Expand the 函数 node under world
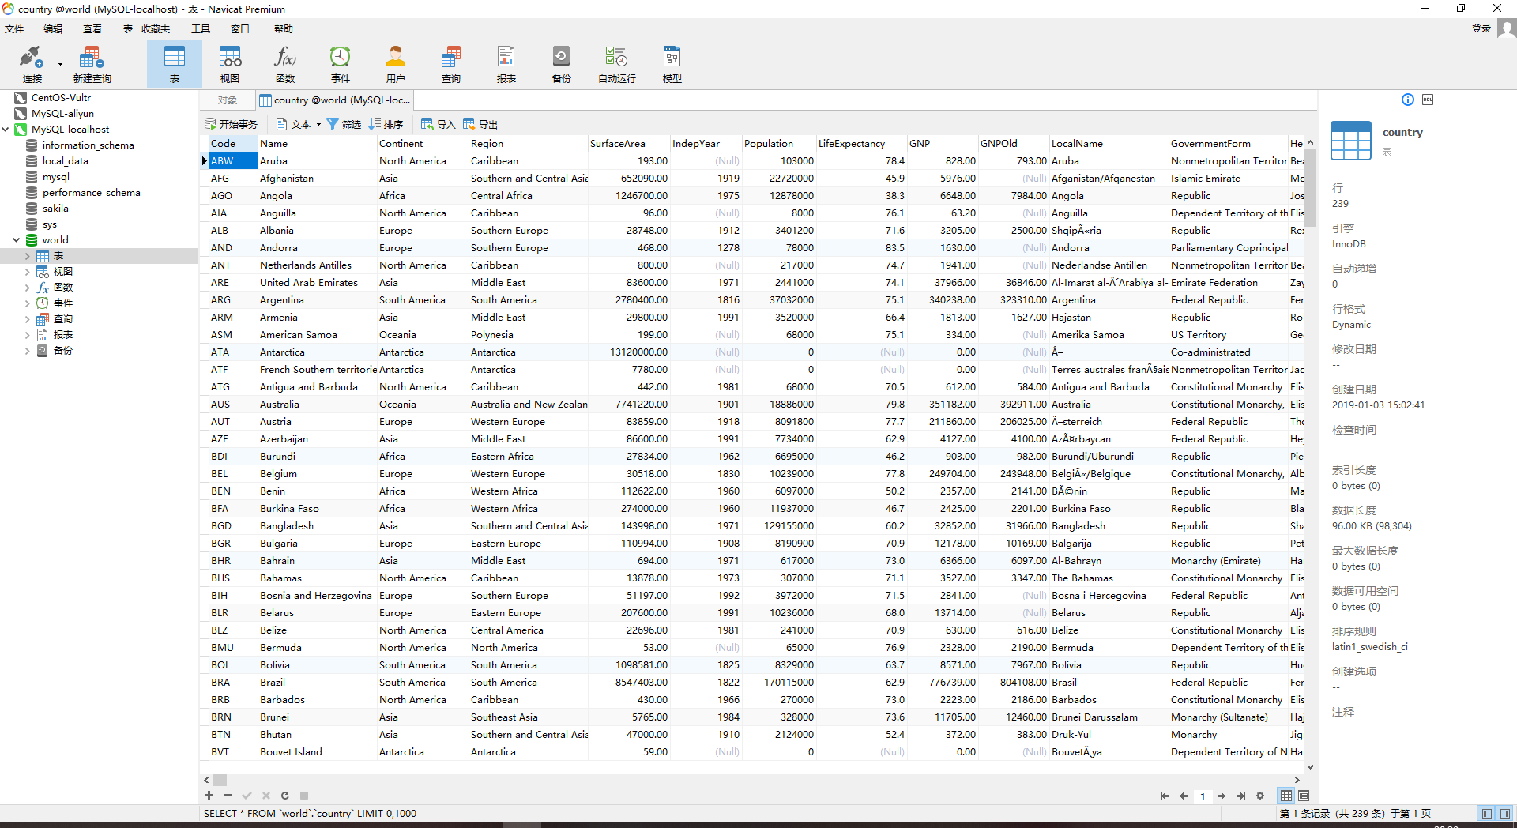Viewport: 1517px width, 828px height. tap(27, 288)
